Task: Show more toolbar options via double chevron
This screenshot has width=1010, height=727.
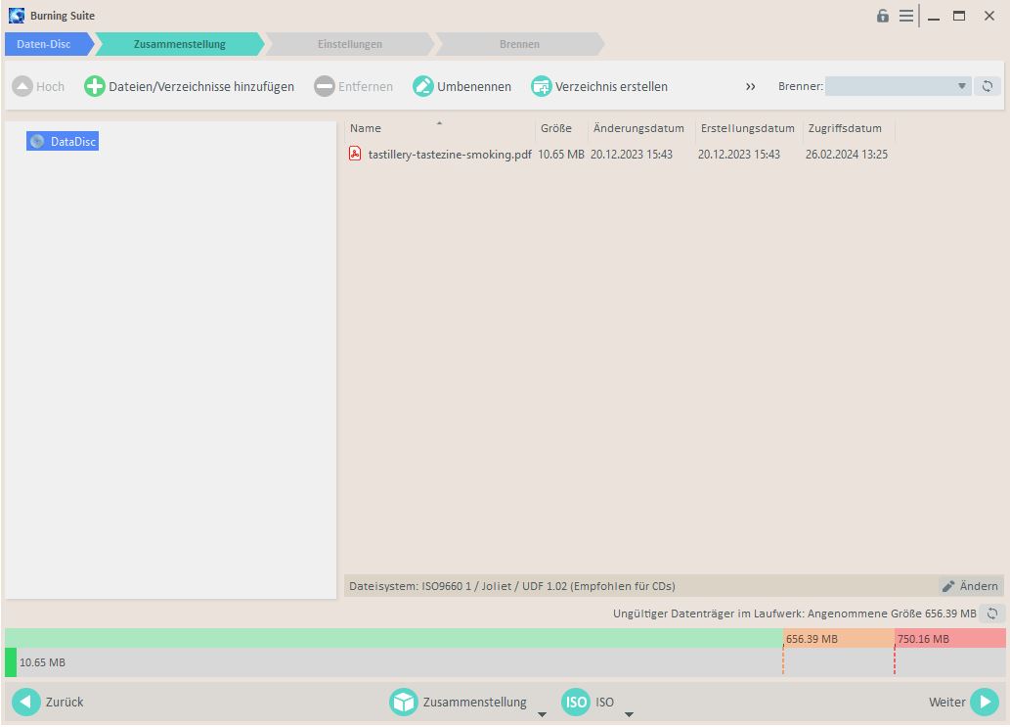Action: coord(751,86)
